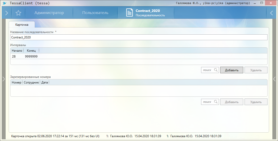
Task: Click the TessaClient bird logo icon
Action: click(4, 3)
